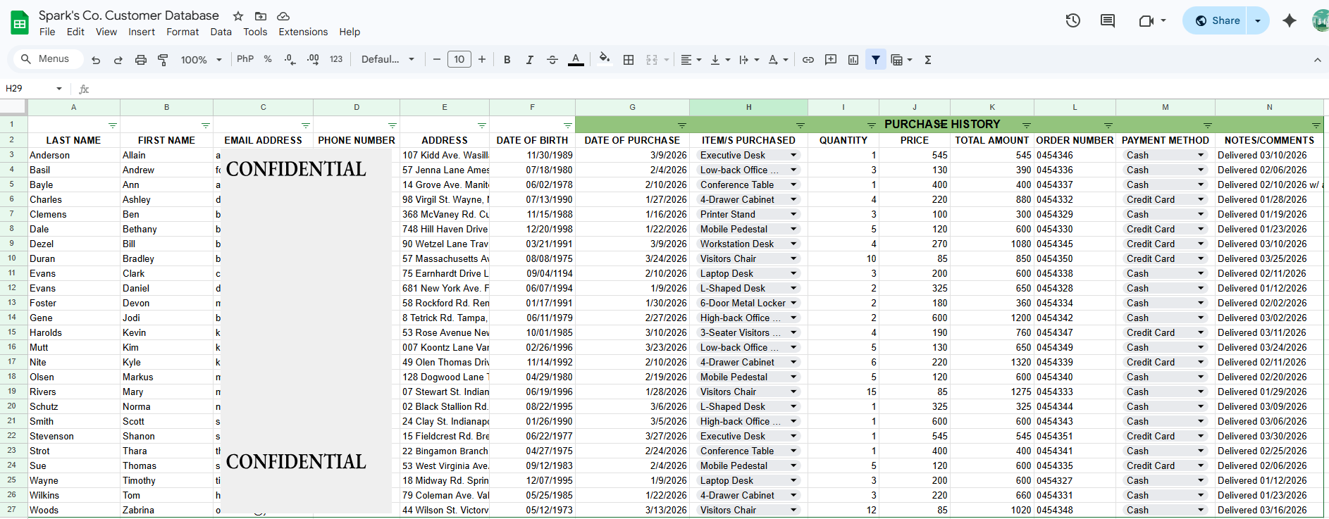The image size is (1329, 519).
Task: Toggle the filter funnel button
Action: tap(876, 60)
